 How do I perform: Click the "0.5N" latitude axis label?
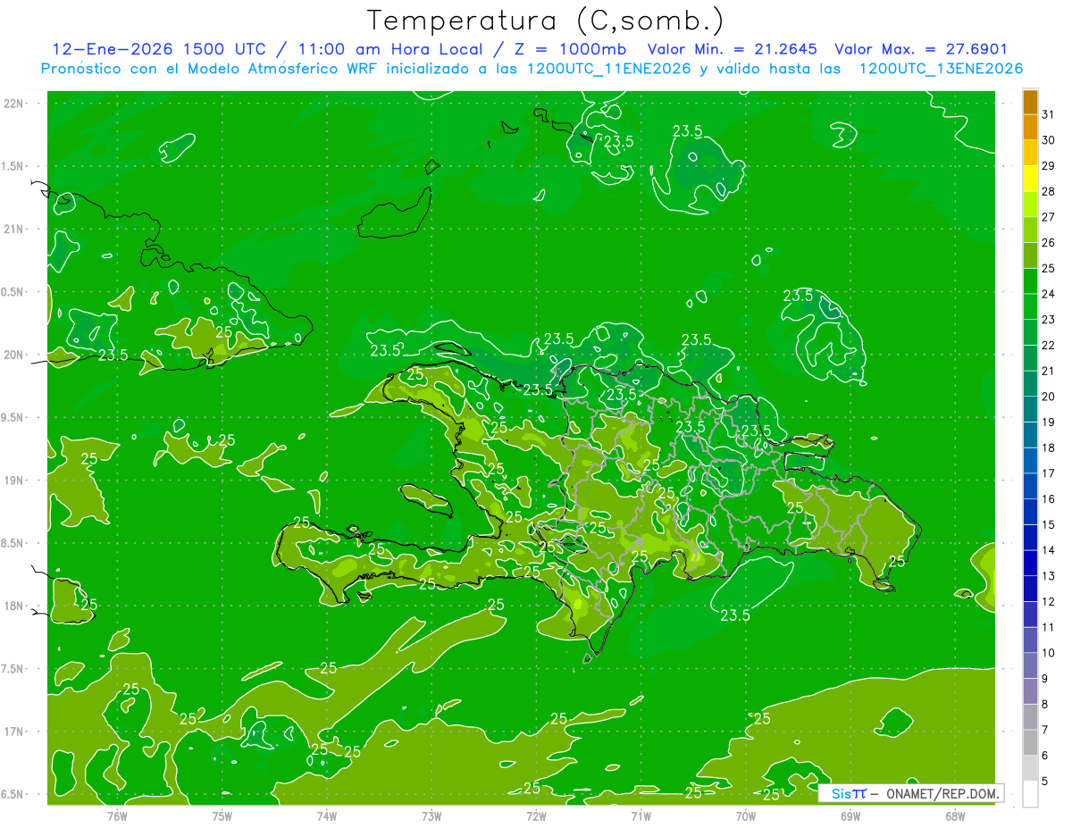pyautogui.click(x=13, y=292)
